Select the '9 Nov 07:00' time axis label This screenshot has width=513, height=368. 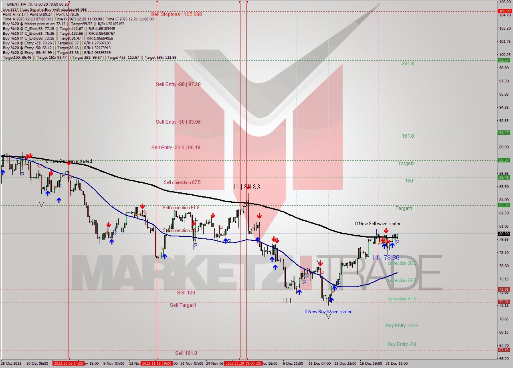pos(114,364)
